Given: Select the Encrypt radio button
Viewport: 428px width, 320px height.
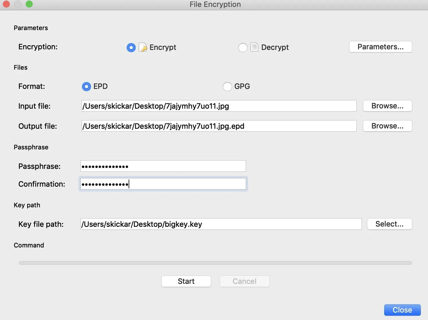Looking at the screenshot, I should tap(131, 47).
